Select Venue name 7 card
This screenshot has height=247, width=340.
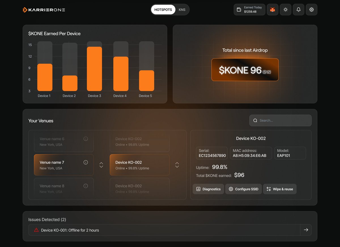[64, 165]
